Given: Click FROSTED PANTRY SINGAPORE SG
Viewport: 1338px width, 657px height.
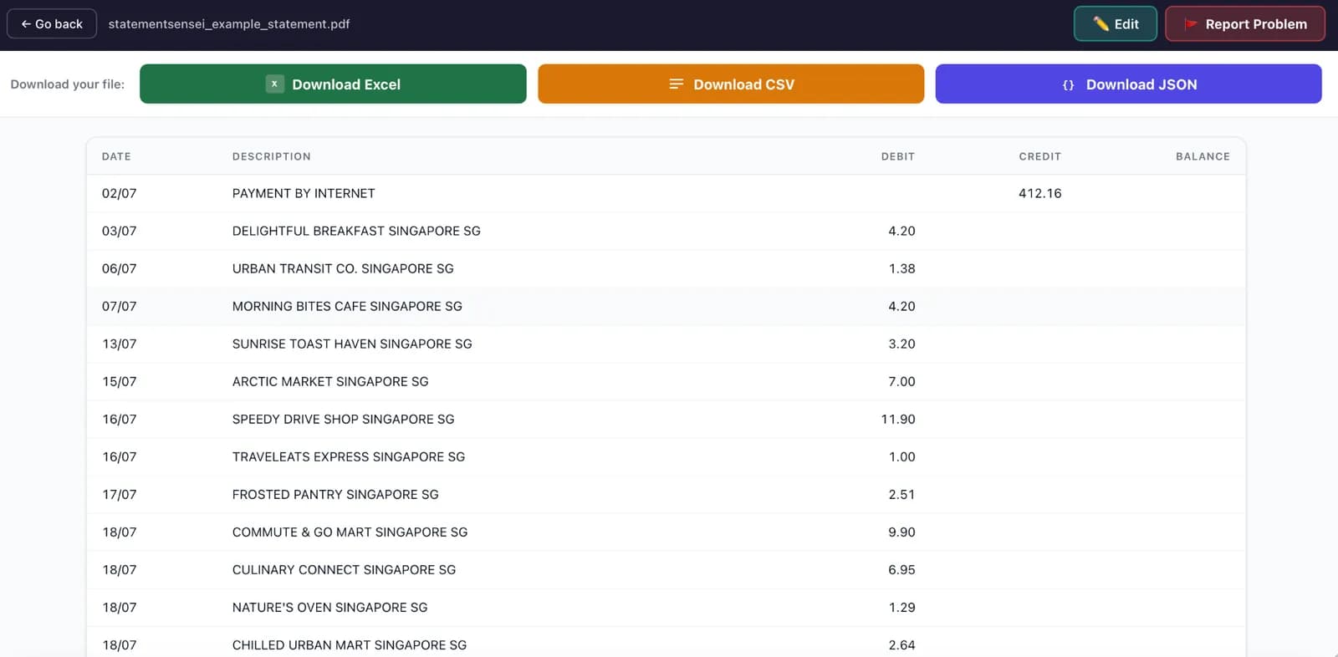Looking at the screenshot, I should [x=335, y=494].
